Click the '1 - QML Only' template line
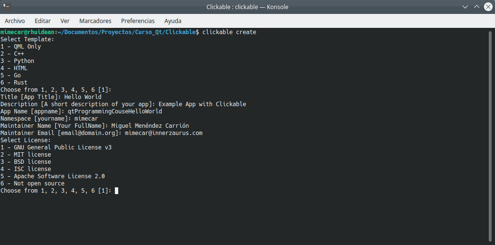The height and width of the screenshot is (245, 495). [21, 47]
